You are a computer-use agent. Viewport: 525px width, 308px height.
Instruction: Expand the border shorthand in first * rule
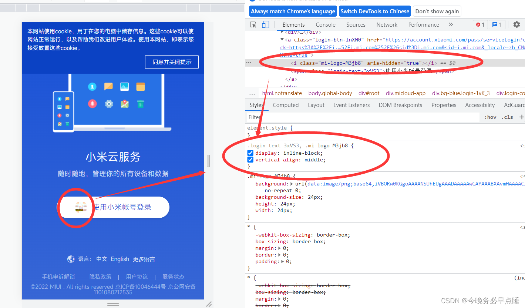[x=279, y=255]
